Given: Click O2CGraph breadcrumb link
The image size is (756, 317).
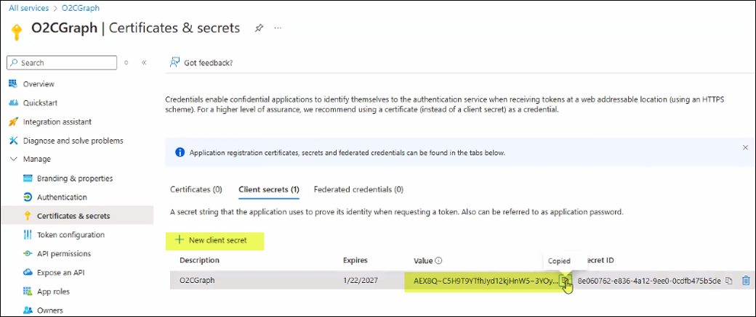Looking at the screenshot, I should point(81,8).
